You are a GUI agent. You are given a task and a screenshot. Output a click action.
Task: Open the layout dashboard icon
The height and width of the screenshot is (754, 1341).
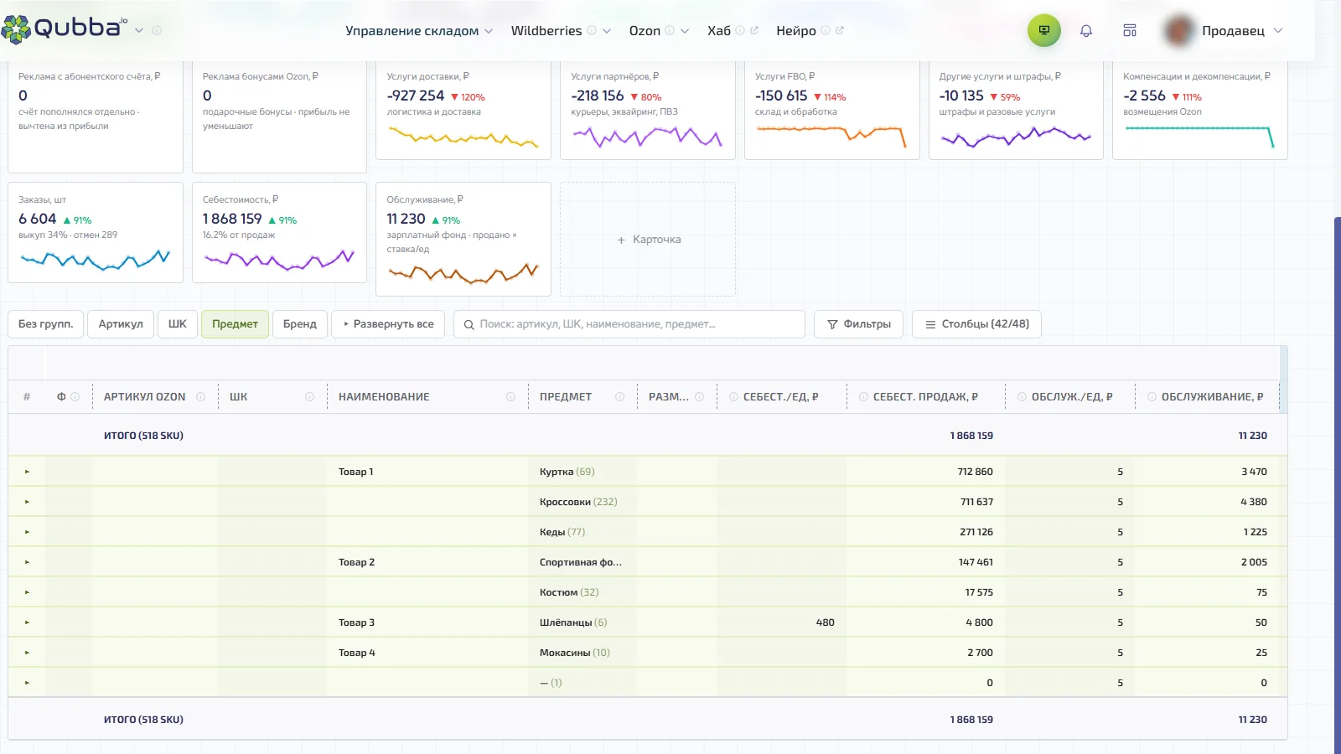tap(1130, 31)
